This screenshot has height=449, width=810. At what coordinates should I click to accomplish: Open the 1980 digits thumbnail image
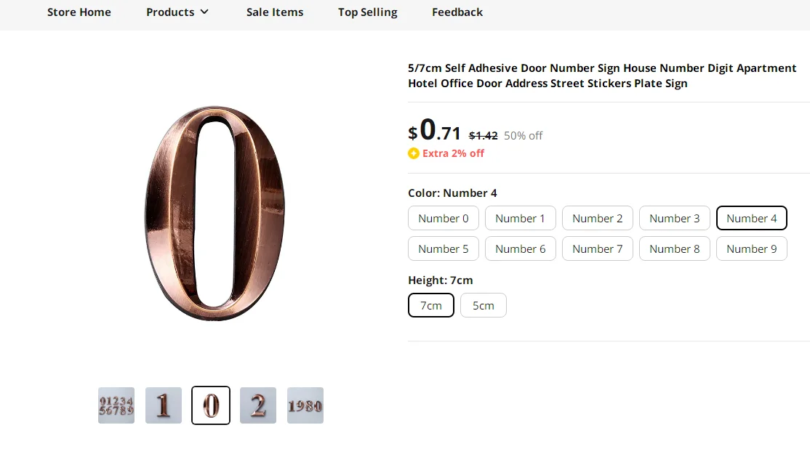305,405
